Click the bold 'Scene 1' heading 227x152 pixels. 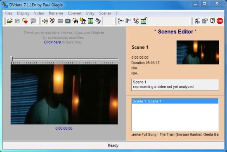(140, 47)
